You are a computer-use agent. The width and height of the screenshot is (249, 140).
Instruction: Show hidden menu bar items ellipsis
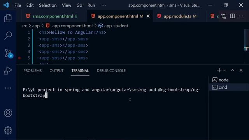[x=104, y=5]
